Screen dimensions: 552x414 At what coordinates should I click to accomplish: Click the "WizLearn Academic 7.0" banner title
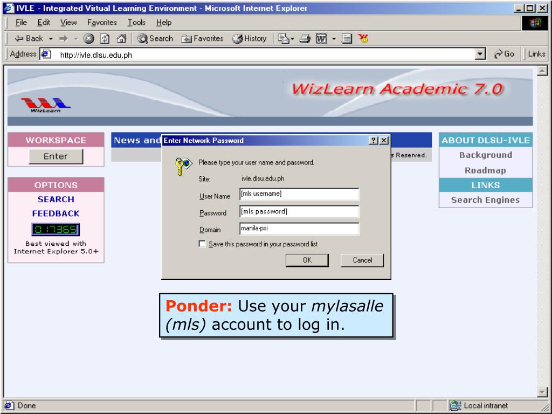point(397,89)
